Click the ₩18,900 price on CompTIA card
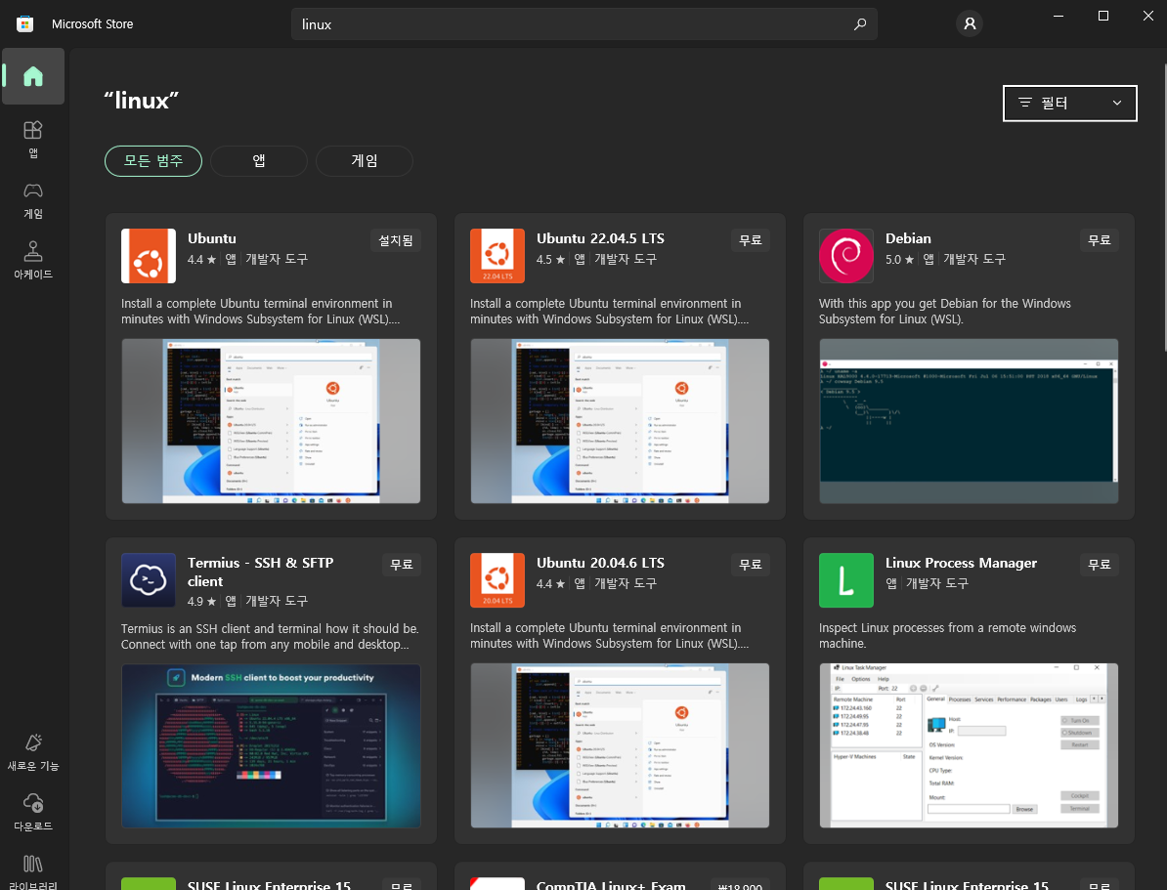 [740, 885]
